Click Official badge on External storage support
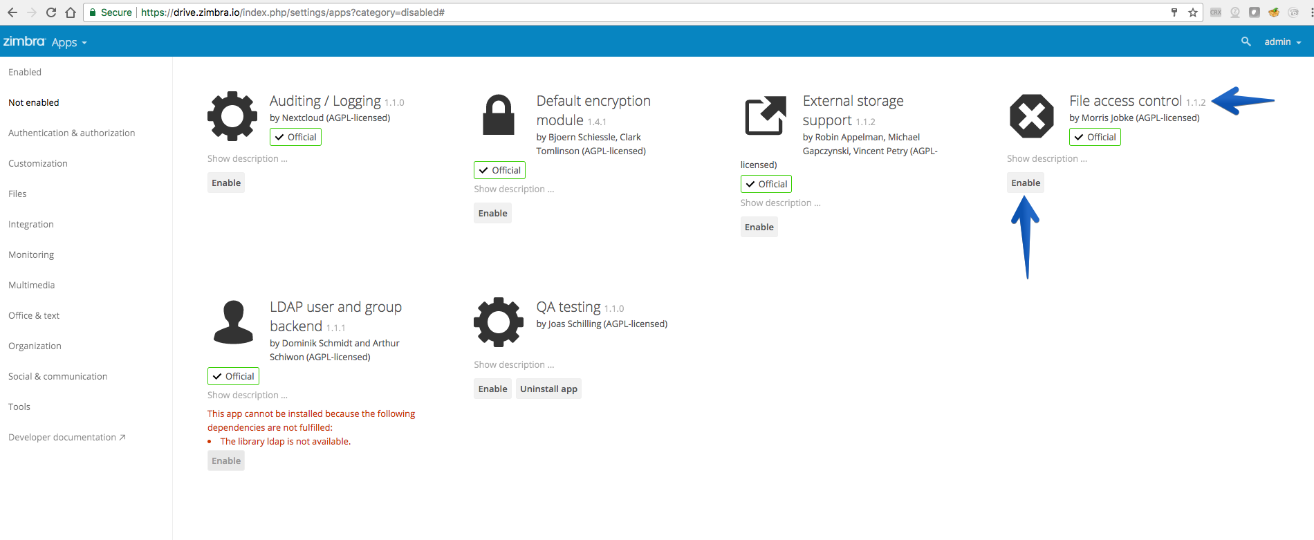 point(766,184)
